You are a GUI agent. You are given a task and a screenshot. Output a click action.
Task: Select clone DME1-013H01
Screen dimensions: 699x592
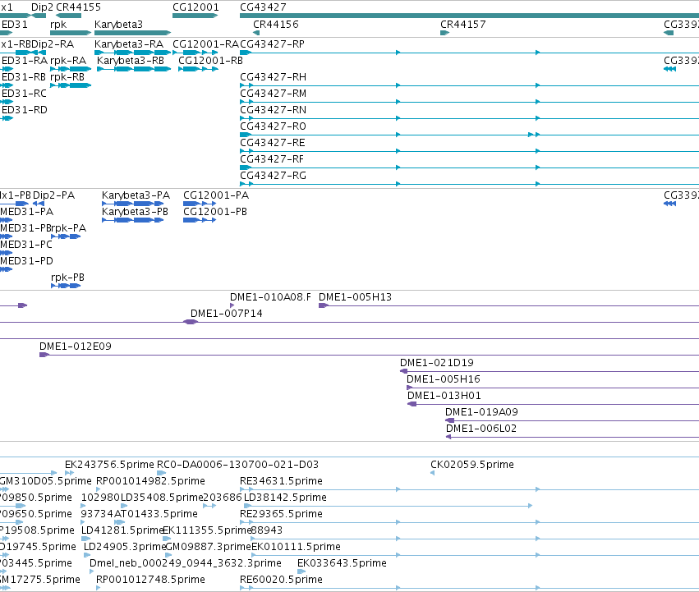point(554,404)
